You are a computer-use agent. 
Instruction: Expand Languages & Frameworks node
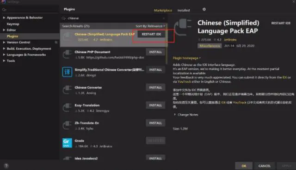pyautogui.click(x=4, y=55)
